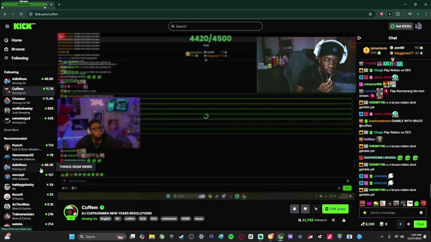The image size is (431, 242).
Task: Collapse the chat panel
Action: pyautogui.click(x=359, y=38)
